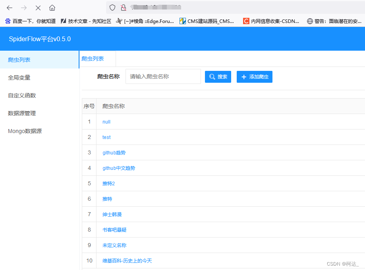Click the lock icon in the address bar
Screen dimensions: 365x270
123,7
